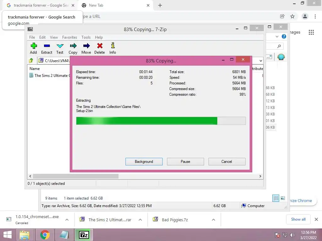Viewport: 322px width, 241px height.
Task: Click the Move toolbar icon
Action: click(x=86, y=48)
